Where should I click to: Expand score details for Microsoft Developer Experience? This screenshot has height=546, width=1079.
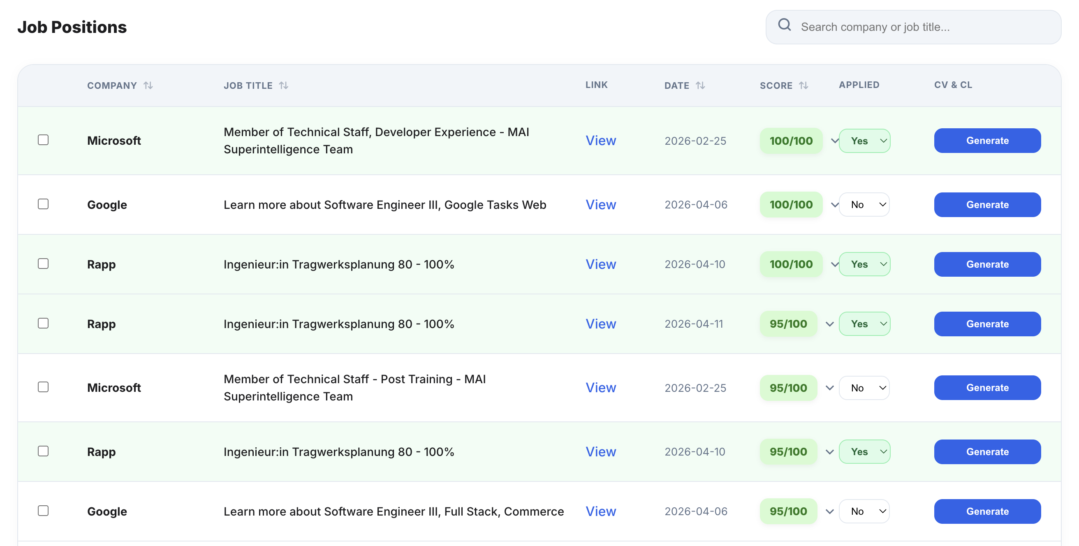[x=834, y=141]
